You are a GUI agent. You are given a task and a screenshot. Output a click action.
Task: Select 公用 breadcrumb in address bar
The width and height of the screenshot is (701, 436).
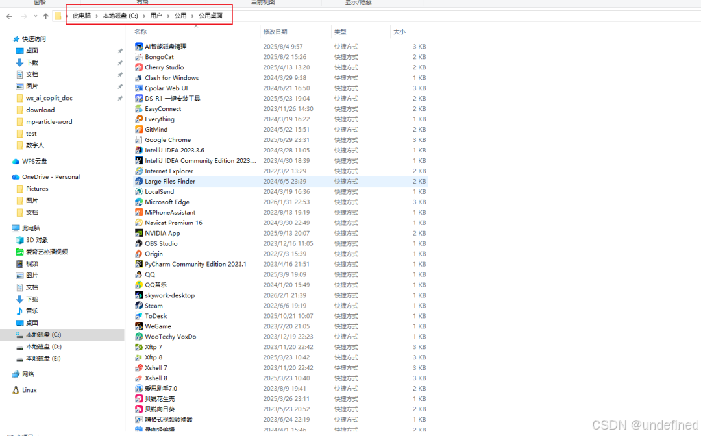180,16
